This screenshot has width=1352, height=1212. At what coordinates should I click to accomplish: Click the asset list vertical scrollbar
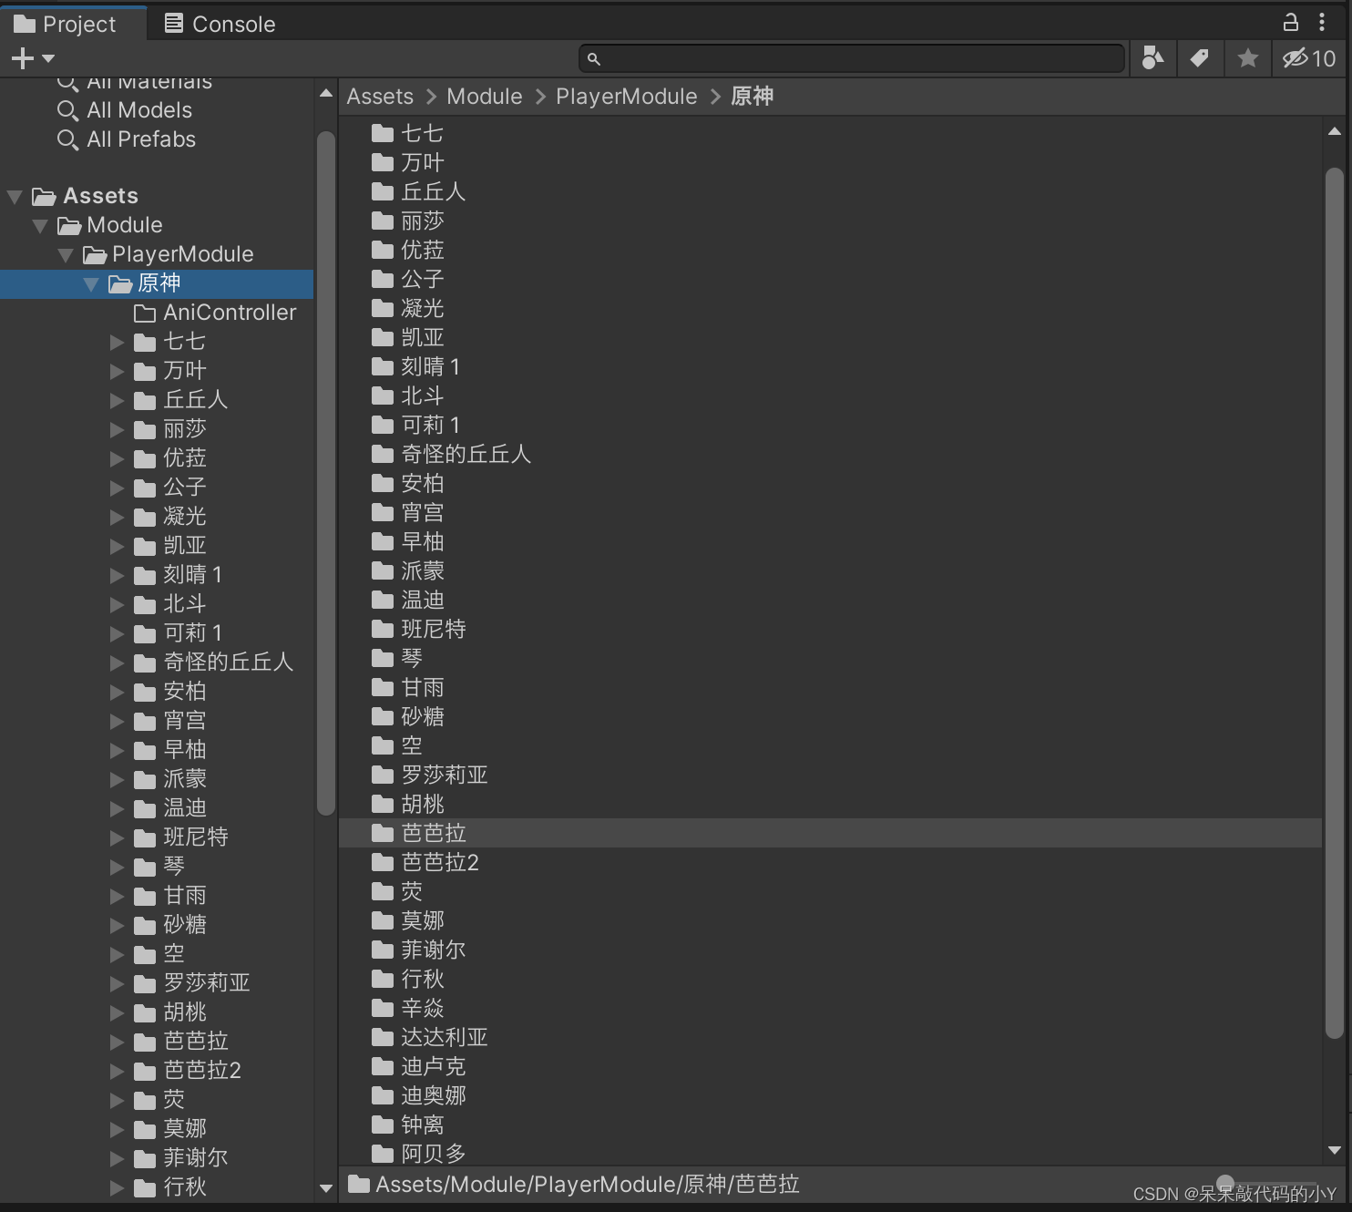[x=1335, y=603]
